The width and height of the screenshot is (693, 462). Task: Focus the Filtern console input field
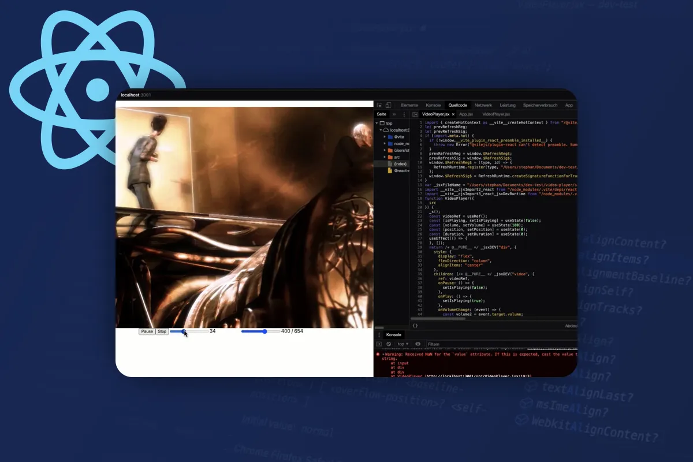point(501,344)
